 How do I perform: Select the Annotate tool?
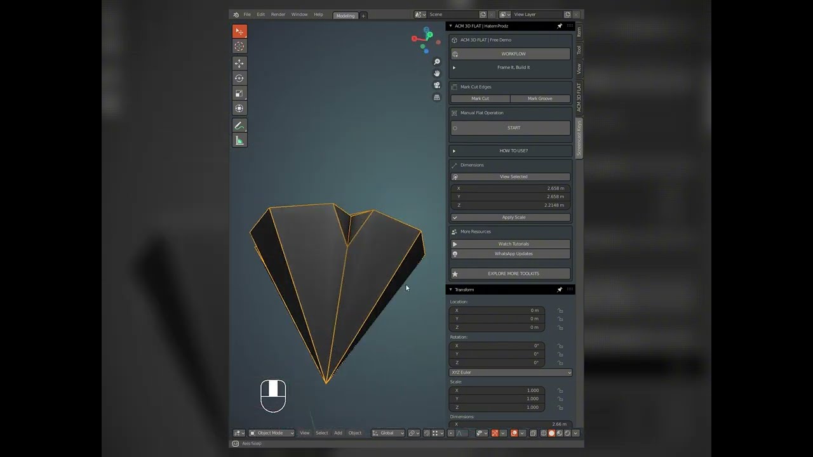[x=239, y=126]
